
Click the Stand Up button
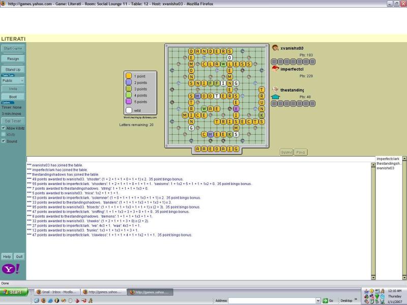(x=13, y=69)
